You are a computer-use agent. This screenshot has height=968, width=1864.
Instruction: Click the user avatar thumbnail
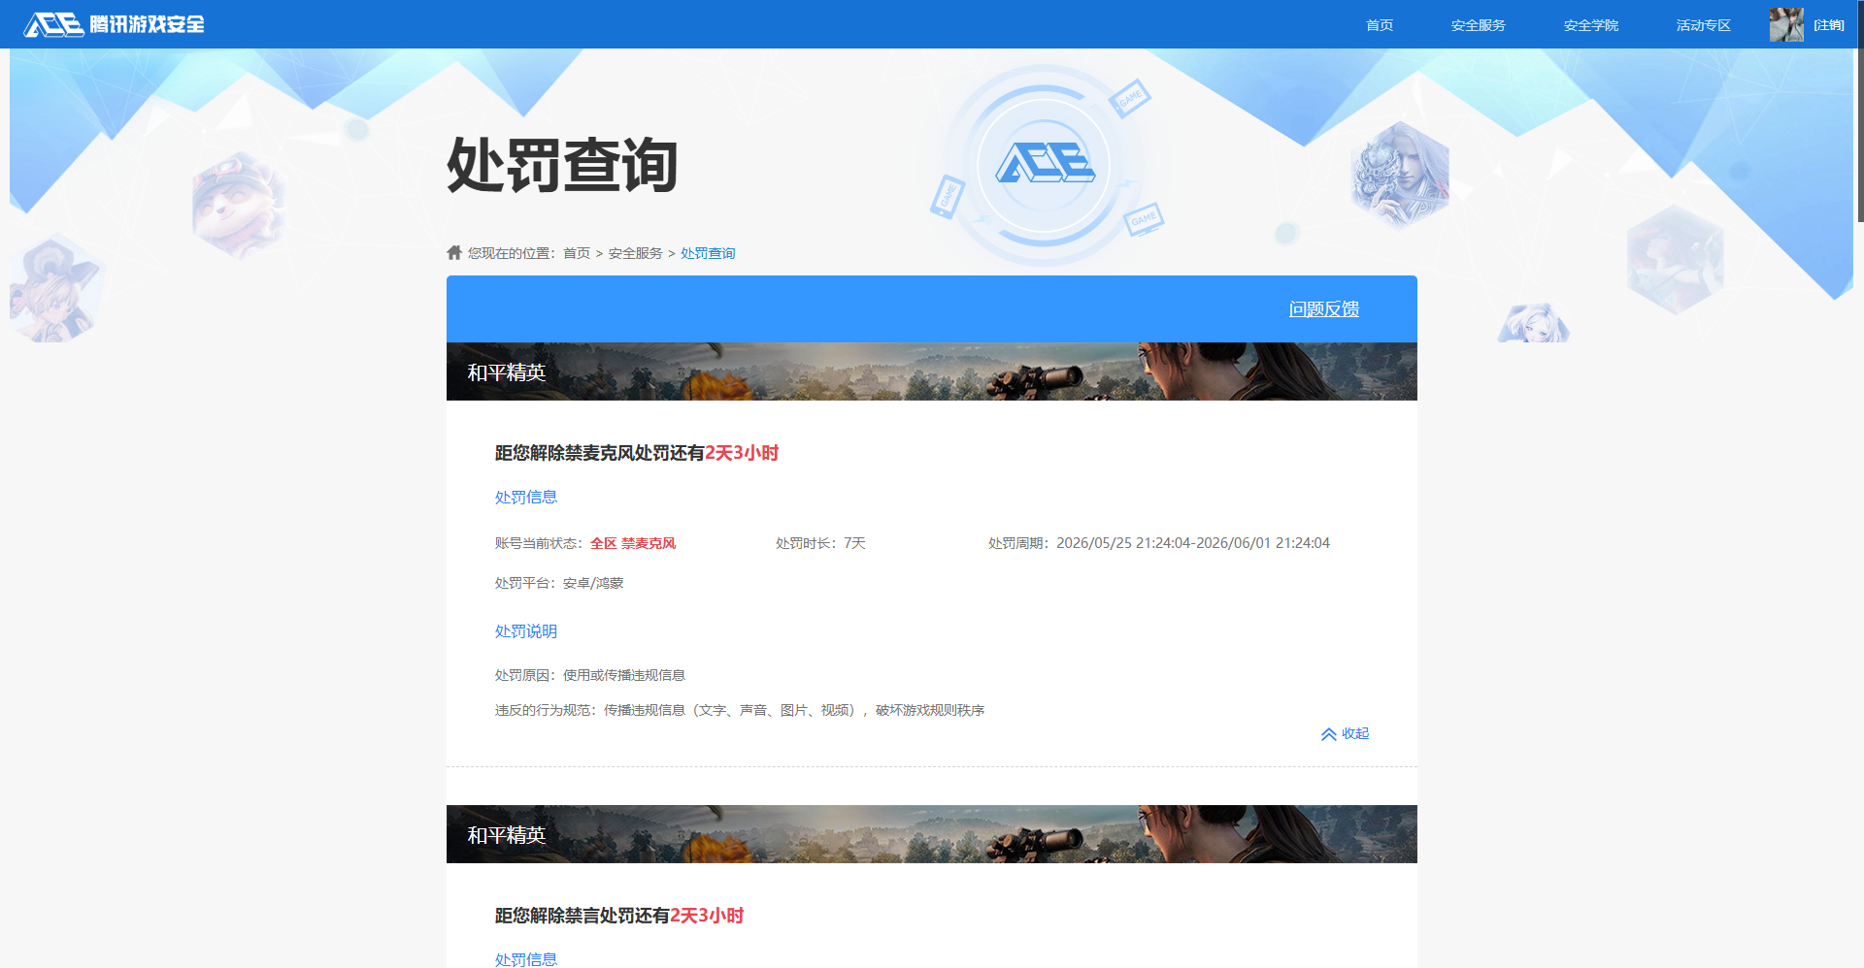pos(1786,24)
